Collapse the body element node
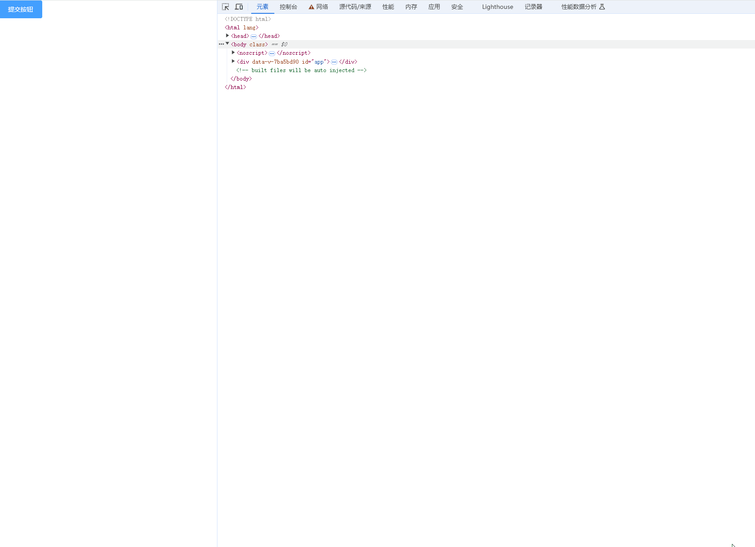 click(x=227, y=44)
